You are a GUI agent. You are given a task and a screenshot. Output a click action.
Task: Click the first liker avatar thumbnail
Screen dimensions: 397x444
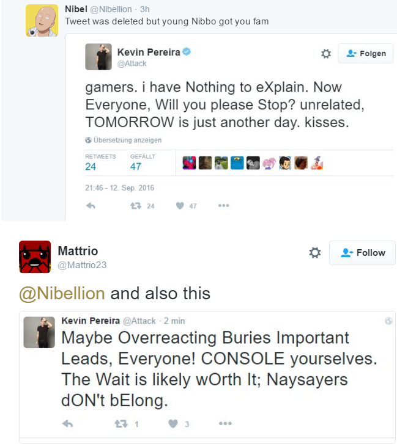[x=190, y=163]
